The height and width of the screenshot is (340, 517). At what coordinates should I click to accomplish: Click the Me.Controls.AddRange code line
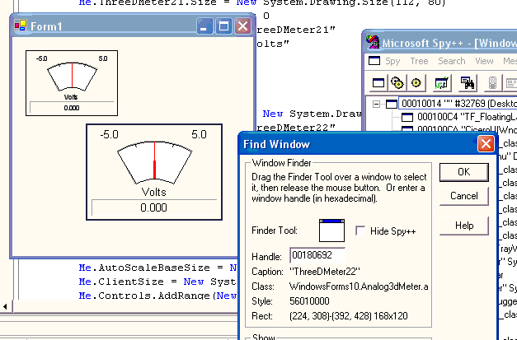coord(157,296)
